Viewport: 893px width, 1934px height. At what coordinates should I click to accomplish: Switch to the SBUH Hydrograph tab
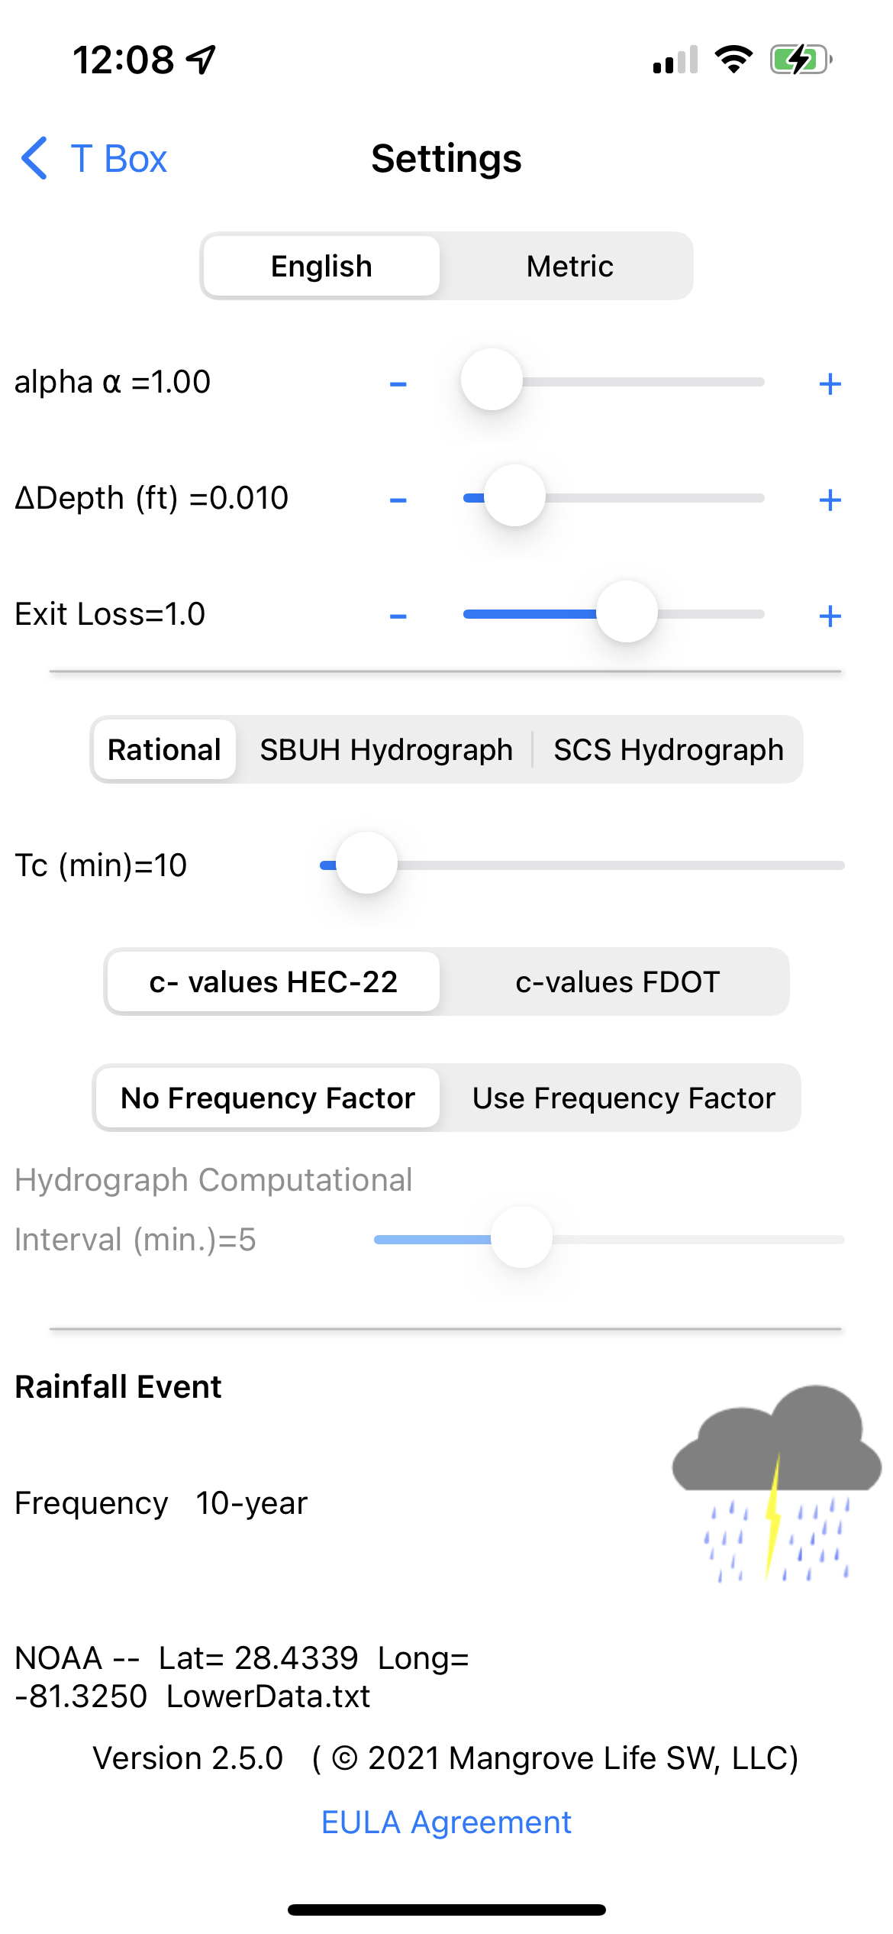385,750
